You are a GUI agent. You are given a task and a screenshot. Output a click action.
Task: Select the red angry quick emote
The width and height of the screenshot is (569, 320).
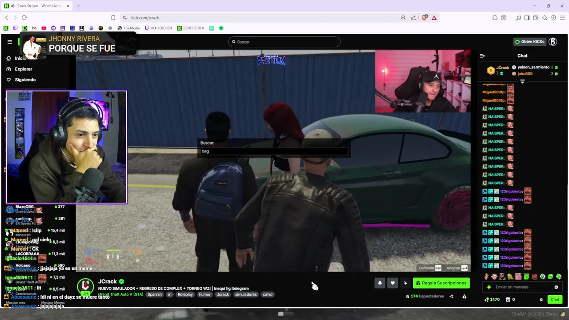click(x=534, y=276)
